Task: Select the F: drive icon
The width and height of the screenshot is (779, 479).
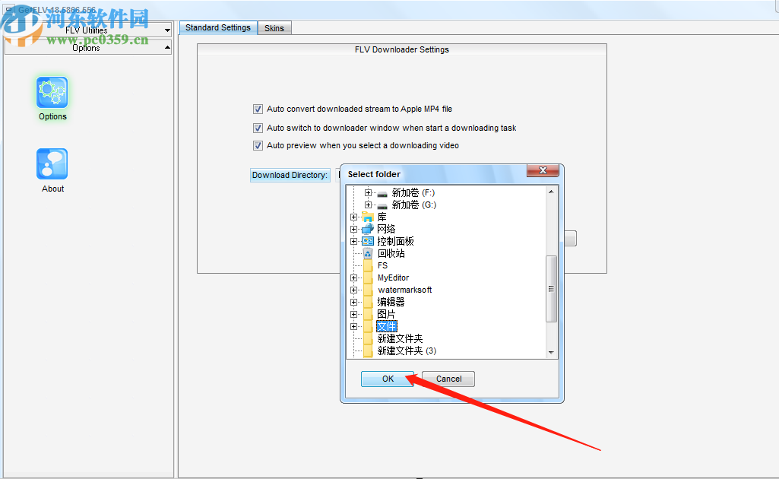Action: tap(382, 193)
